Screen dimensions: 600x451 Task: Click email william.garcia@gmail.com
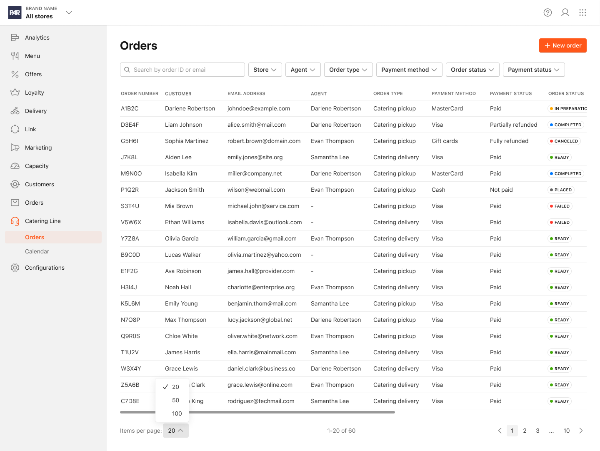point(262,238)
